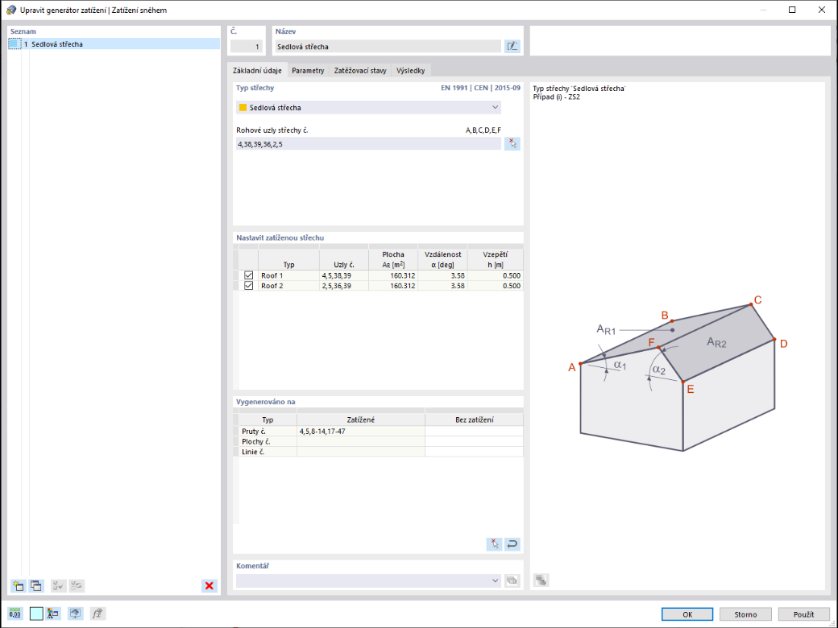This screenshot has width=838, height=628.
Task: Click the 'Vzepětí' column header
Action: click(x=495, y=259)
